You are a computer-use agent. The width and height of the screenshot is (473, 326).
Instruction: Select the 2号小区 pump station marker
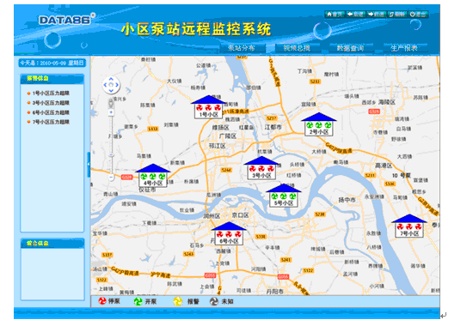318,124
